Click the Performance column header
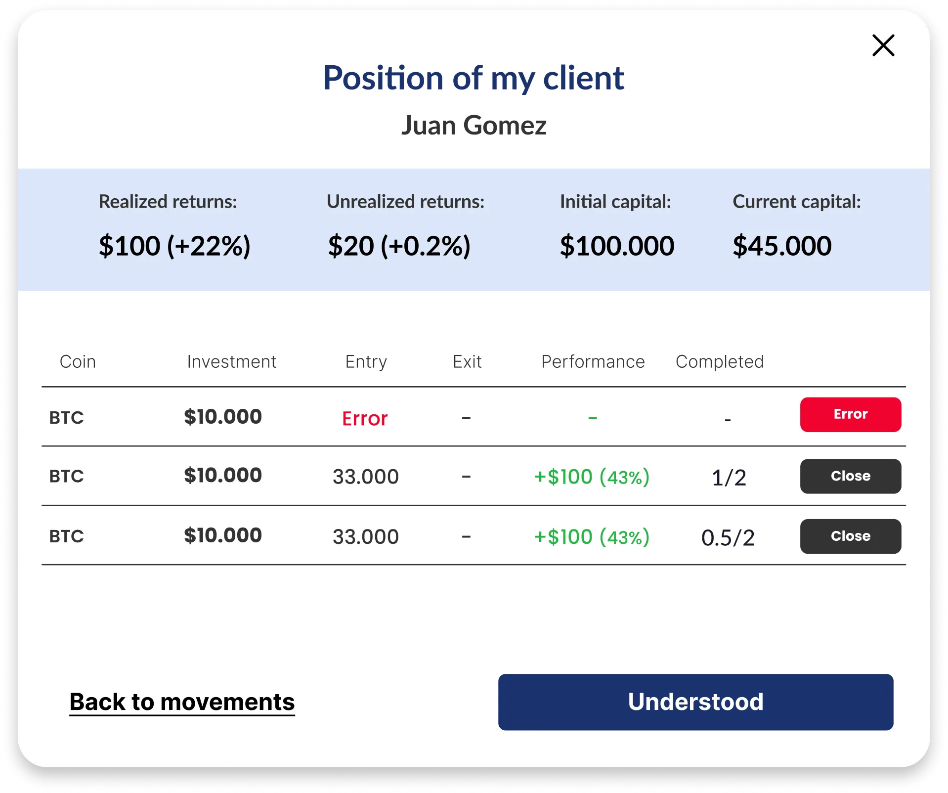The image size is (948, 793). [x=592, y=361]
